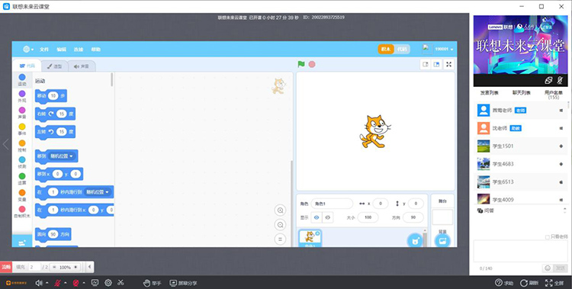Click the add backdrop round button
This screenshot has width=572, height=289.
(x=442, y=240)
